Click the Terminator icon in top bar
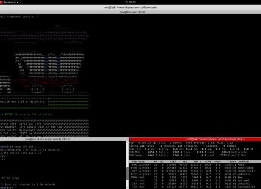Screen dimensions: 261x189 click(1, 2)
